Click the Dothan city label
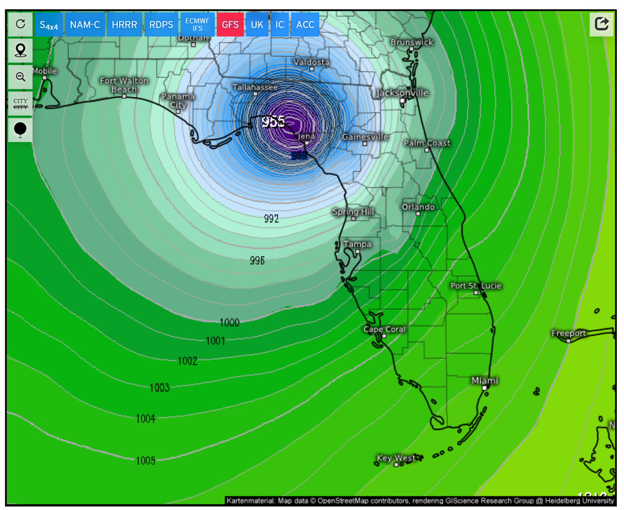 coord(193,38)
